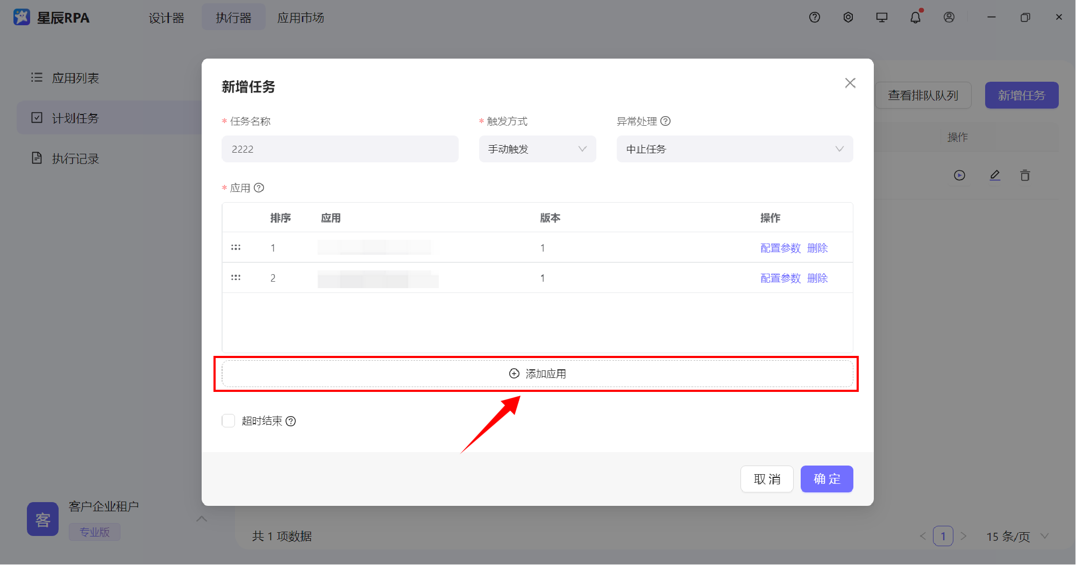Click the 任务名称 input field
The width and height of the screenshot is (1076, 565).
(340, 149)
